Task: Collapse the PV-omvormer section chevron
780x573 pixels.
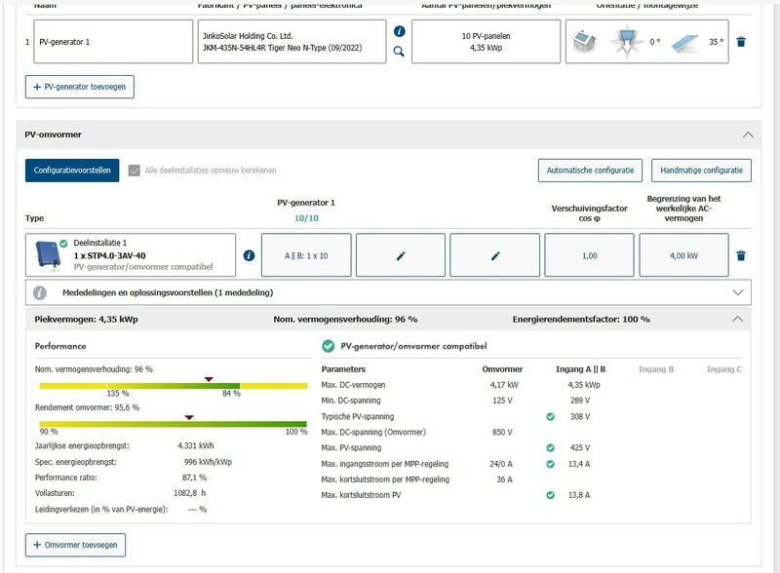Action: [748, 134]
